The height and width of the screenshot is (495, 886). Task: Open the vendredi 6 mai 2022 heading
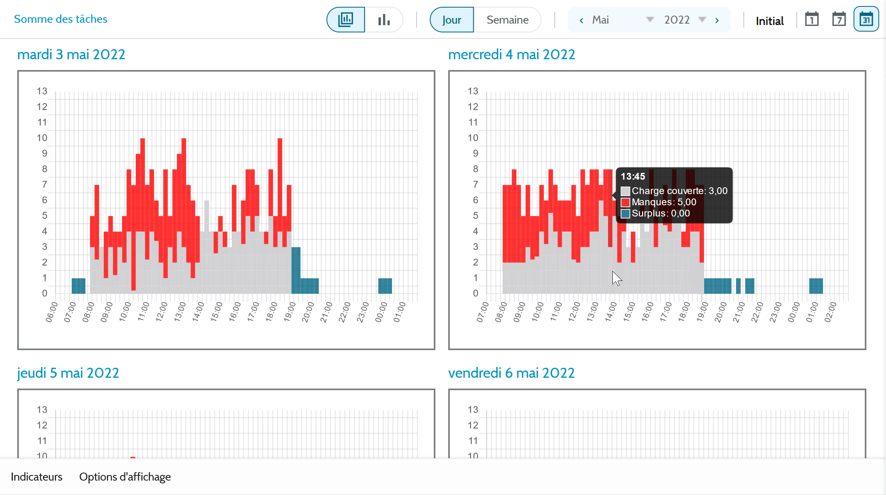click(x=511, y=373)
